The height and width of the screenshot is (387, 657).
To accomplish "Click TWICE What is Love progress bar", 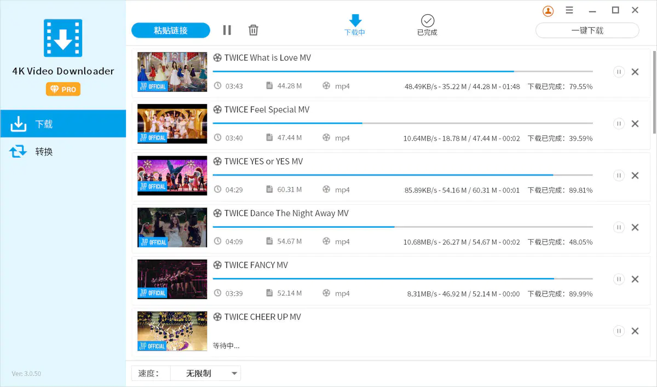I will click(402, 72).
